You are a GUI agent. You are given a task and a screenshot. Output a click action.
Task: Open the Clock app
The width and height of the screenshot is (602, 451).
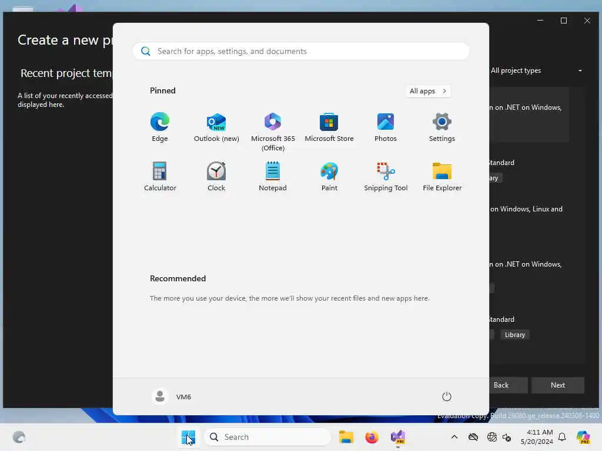coord(216,176)
